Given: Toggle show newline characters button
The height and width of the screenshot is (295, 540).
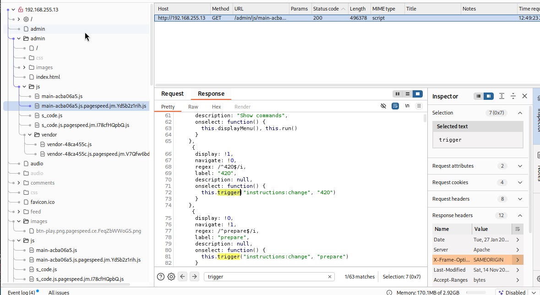Looking at the screenshot, I should click(407, 106).
